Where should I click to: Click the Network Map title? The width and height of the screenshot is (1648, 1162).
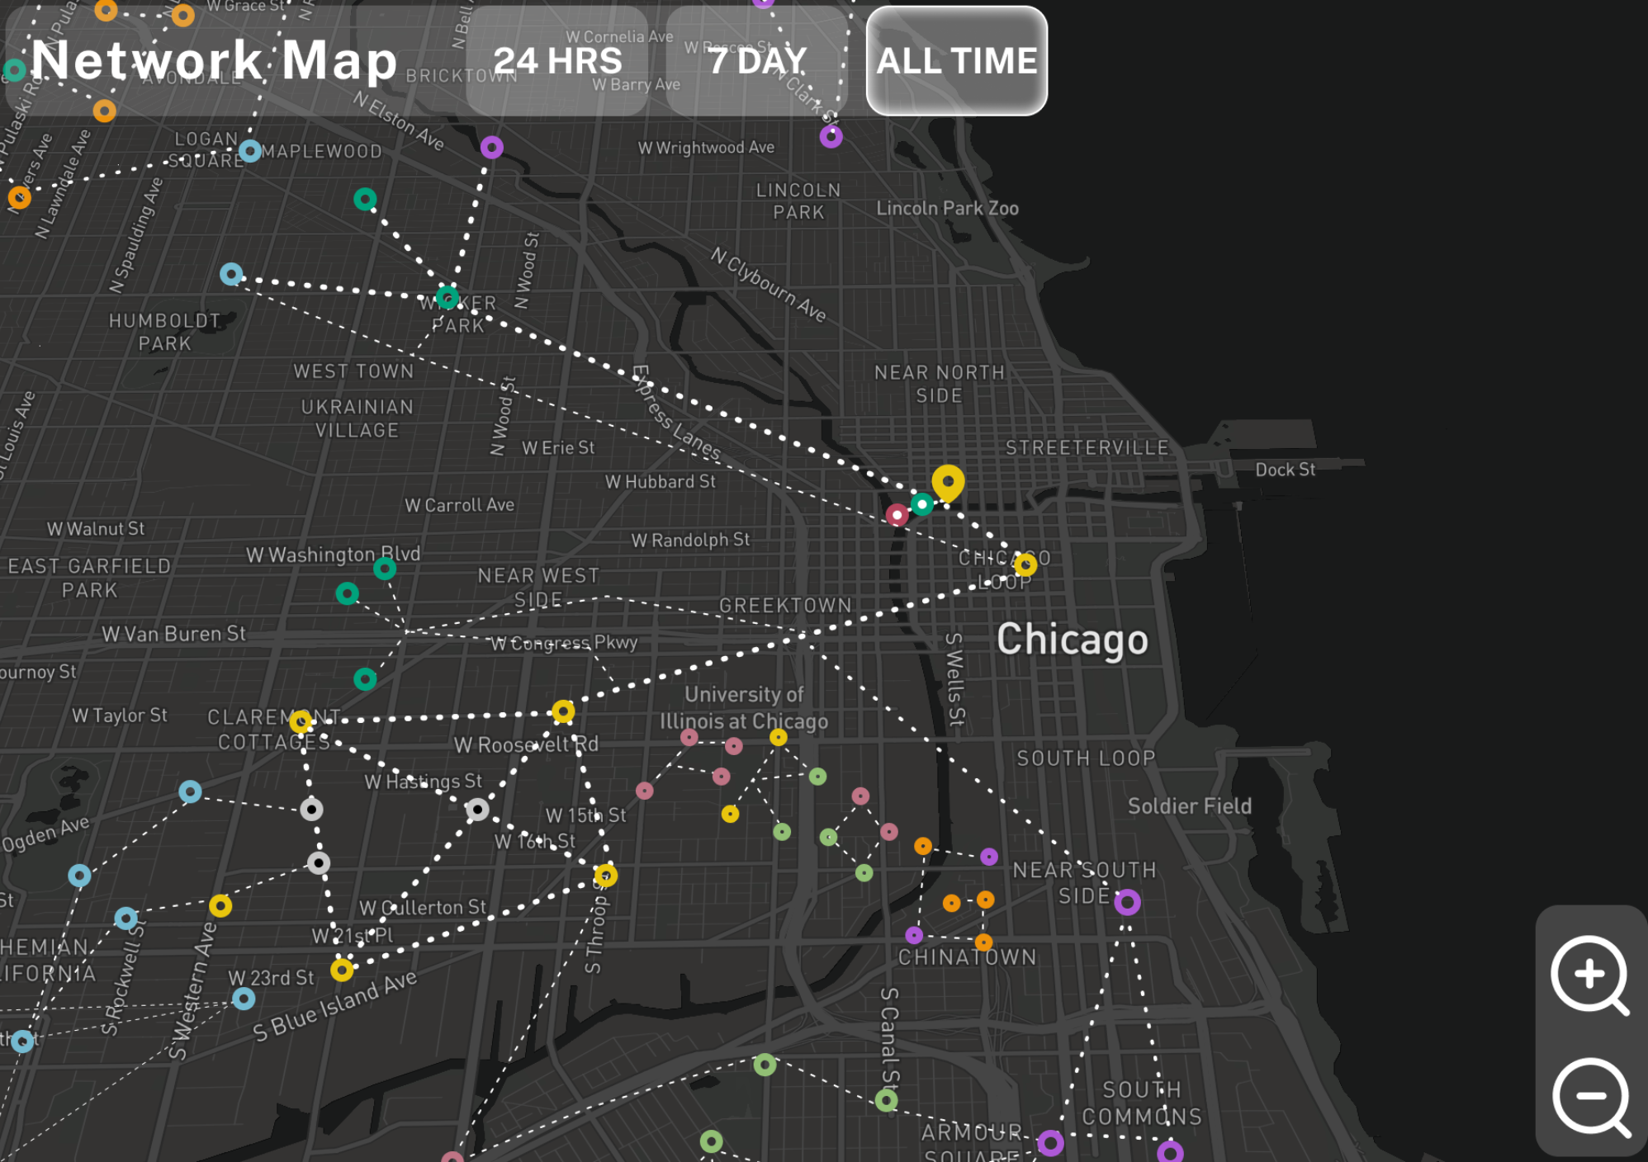tap(214, 61)
